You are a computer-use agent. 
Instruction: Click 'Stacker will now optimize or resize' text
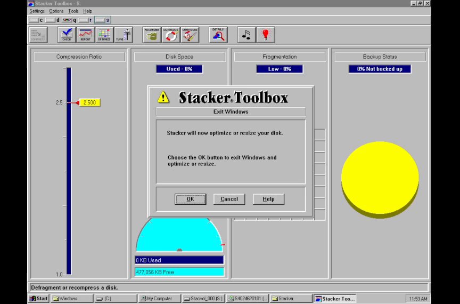click(x=225, y=133)
